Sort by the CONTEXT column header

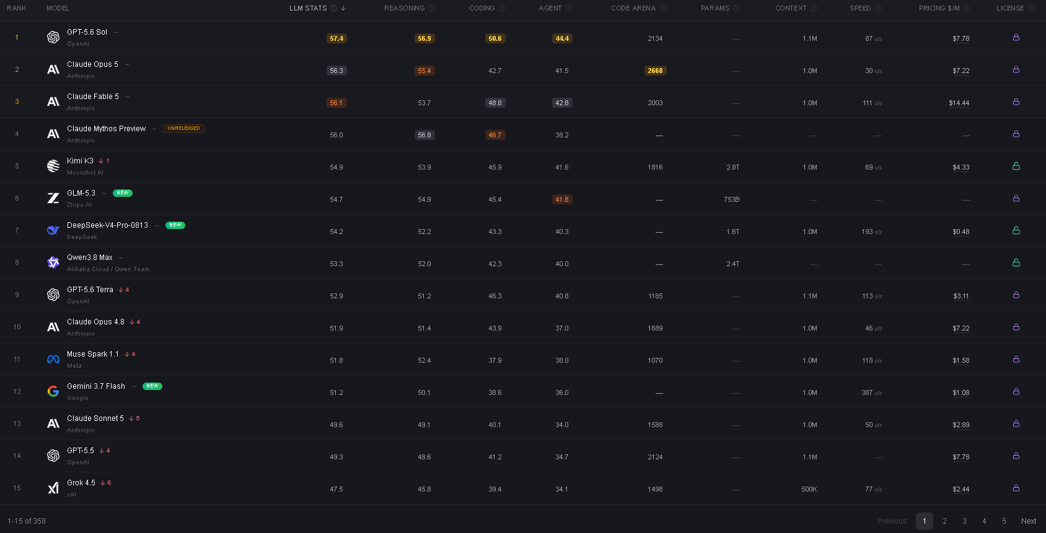(791, 8)
